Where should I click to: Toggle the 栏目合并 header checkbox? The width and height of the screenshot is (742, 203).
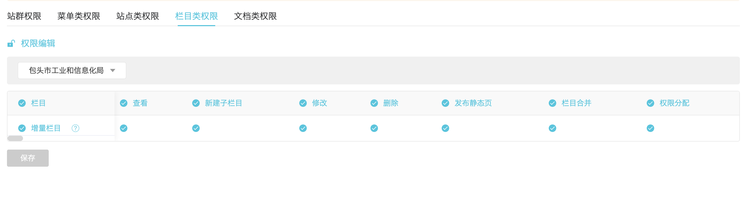coord(552,103)
